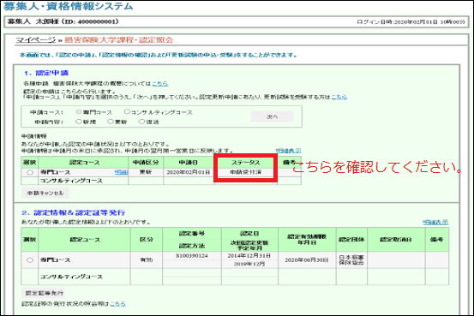Click the コンサルティングコース row in certification table
The image size is (474, 316).
[235, 277]
